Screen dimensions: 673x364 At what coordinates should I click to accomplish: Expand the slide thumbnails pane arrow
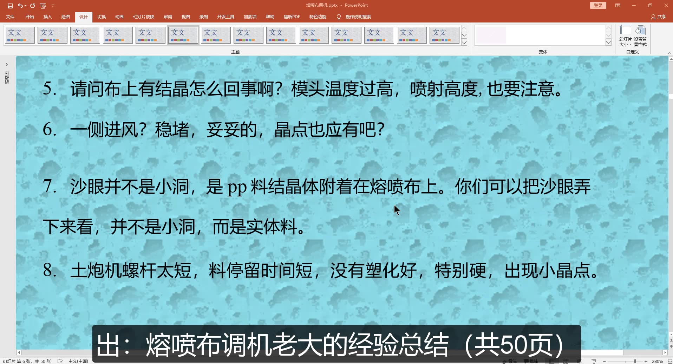pos(7,64)
